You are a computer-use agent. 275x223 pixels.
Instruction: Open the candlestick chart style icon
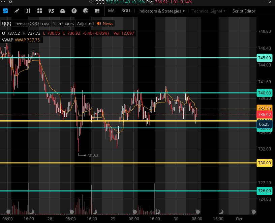28,11
